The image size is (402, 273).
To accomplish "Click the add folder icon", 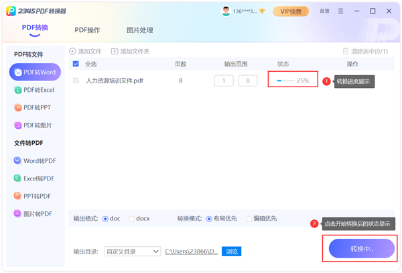I will (115, 52).
